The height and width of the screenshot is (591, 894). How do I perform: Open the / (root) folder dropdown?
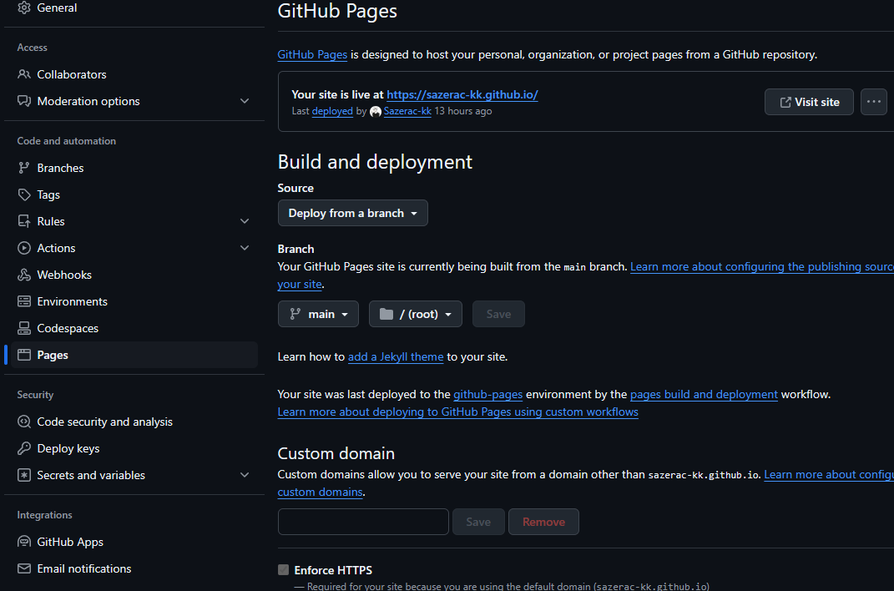coord(416,314)
